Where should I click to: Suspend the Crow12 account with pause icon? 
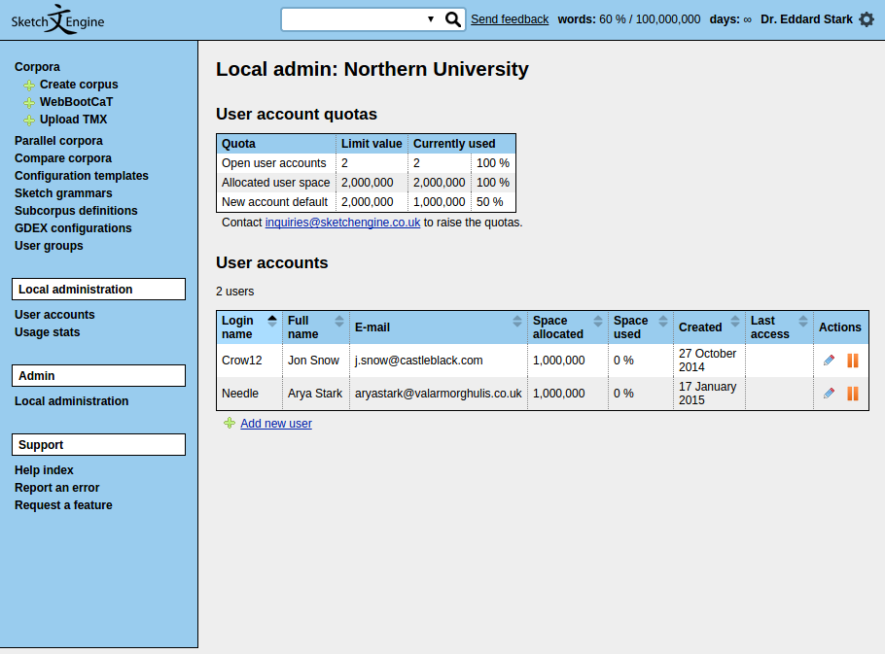(853, 361)
